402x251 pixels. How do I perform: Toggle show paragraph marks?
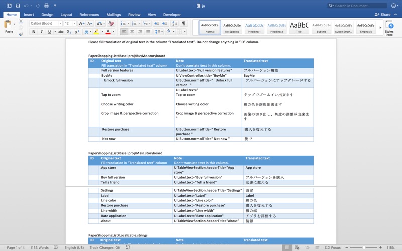click(x=183, y=23)
